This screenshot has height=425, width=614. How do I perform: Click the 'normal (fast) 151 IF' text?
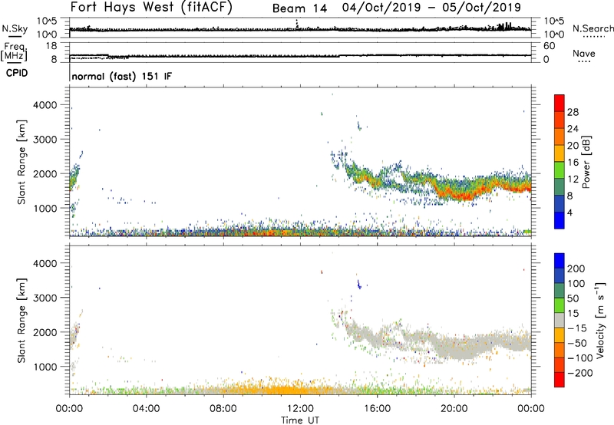(122, 76)
